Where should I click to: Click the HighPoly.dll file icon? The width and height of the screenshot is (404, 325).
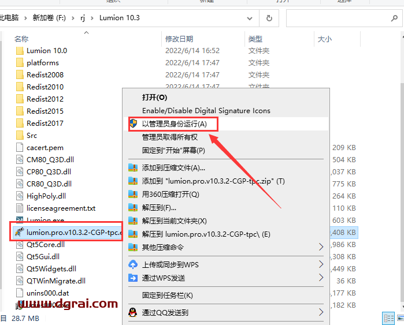pyautogui.click(x=20, y=196)
